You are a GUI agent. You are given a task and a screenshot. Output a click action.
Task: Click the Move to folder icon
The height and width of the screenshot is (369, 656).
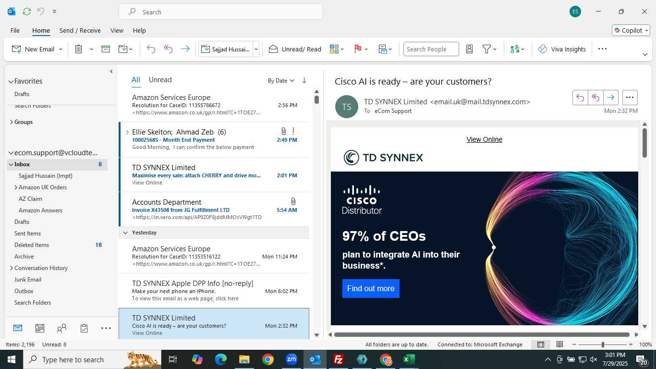click(122, 49)
